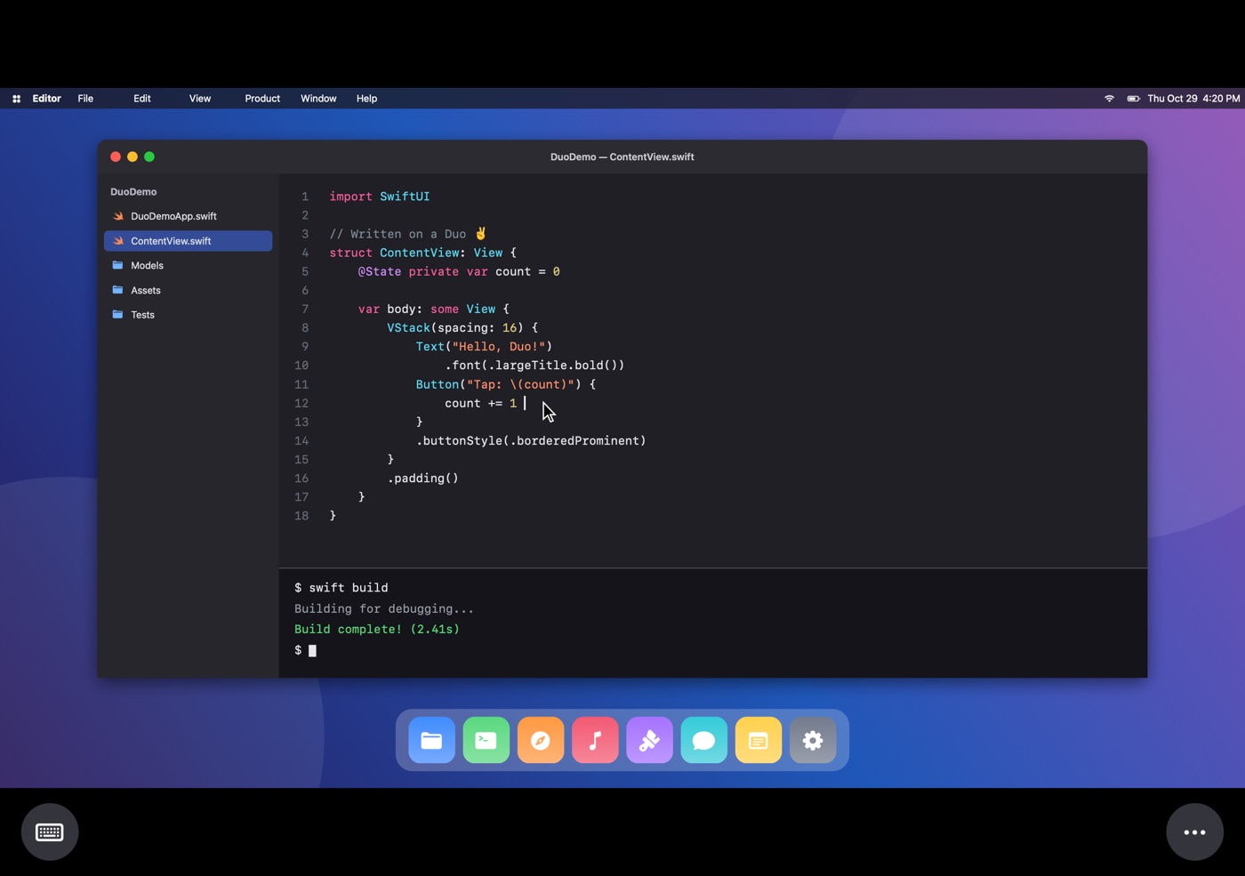The width and height of the screenshot is (1245, 876).
Task: Launch the green Terminal dock icon
Action: coord(486,740)
